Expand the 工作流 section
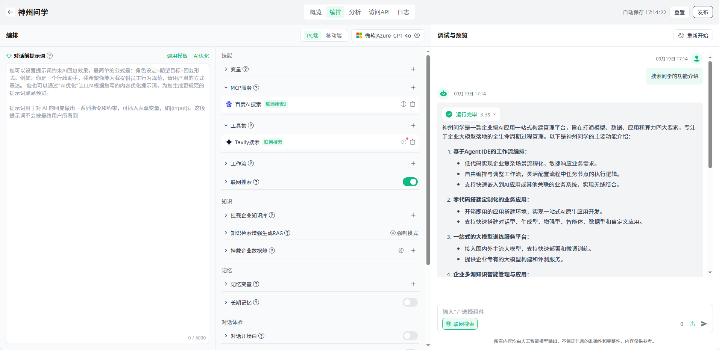This screenshot has width=719, height=350. click(x=226, y=163)
